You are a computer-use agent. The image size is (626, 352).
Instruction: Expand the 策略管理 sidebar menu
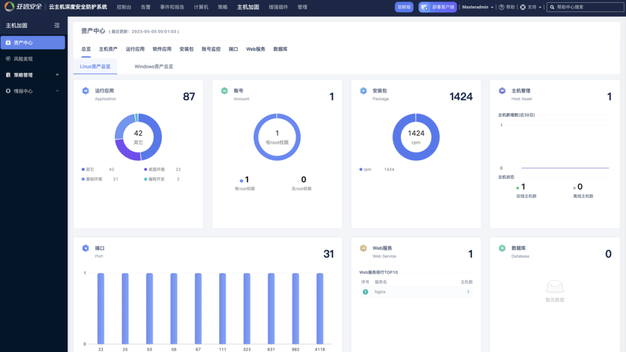point(57,75)
